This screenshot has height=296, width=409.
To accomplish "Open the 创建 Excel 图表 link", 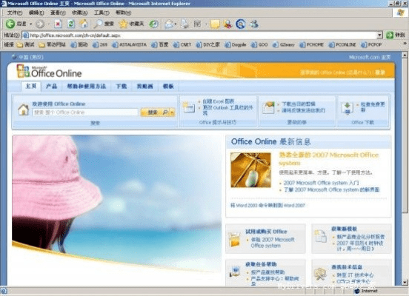I will coord(219,101).
